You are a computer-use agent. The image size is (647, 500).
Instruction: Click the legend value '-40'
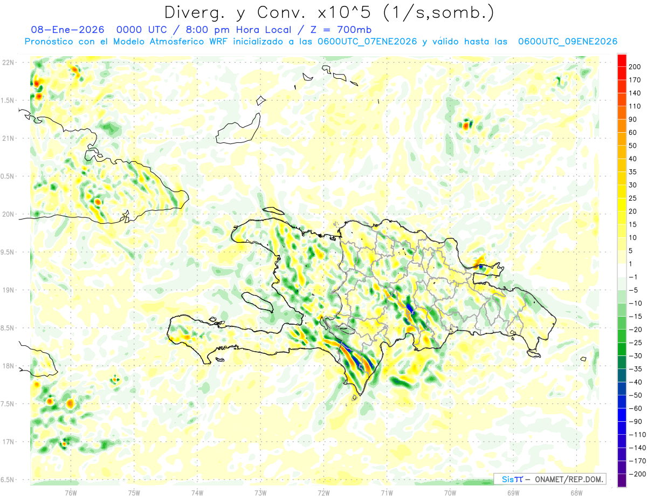[636, 382]
